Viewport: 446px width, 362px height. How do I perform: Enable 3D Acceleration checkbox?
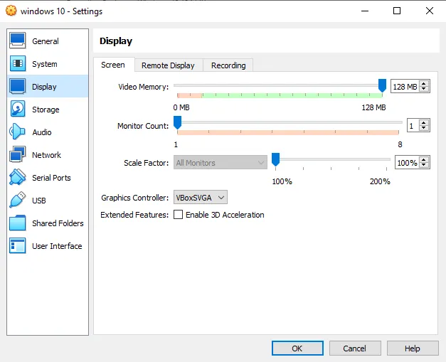pos(178,214)
